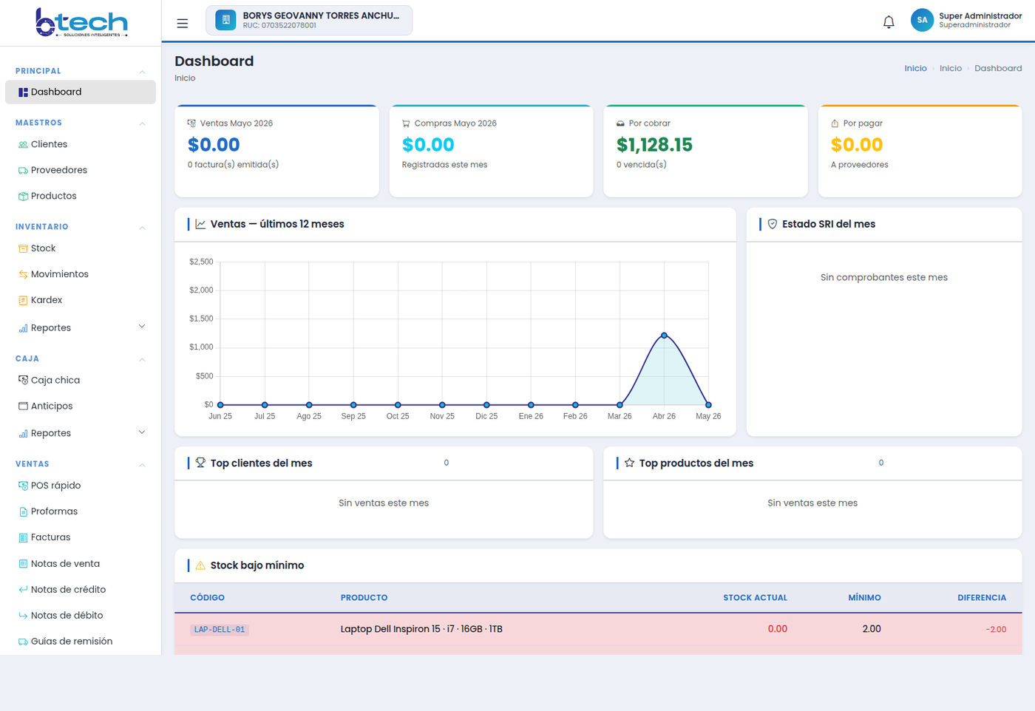Go to Proveedores

81,171
